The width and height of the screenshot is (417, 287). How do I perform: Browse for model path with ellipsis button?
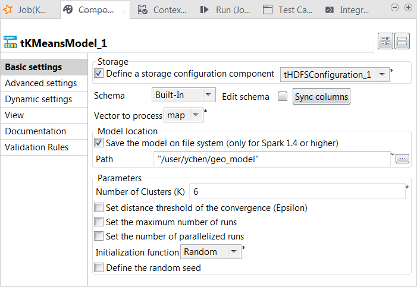click(403, 159)
